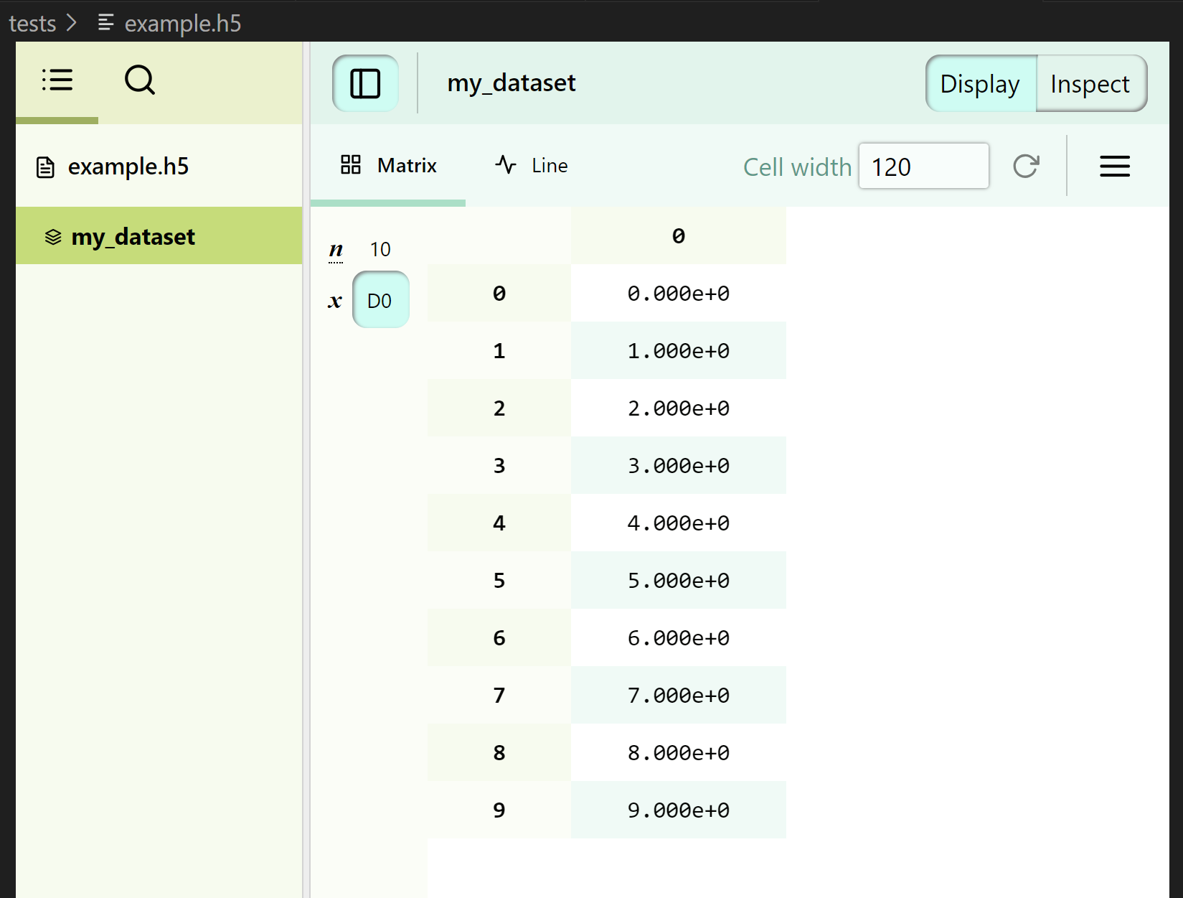Open the search panel icon

[x=140, y=80]
